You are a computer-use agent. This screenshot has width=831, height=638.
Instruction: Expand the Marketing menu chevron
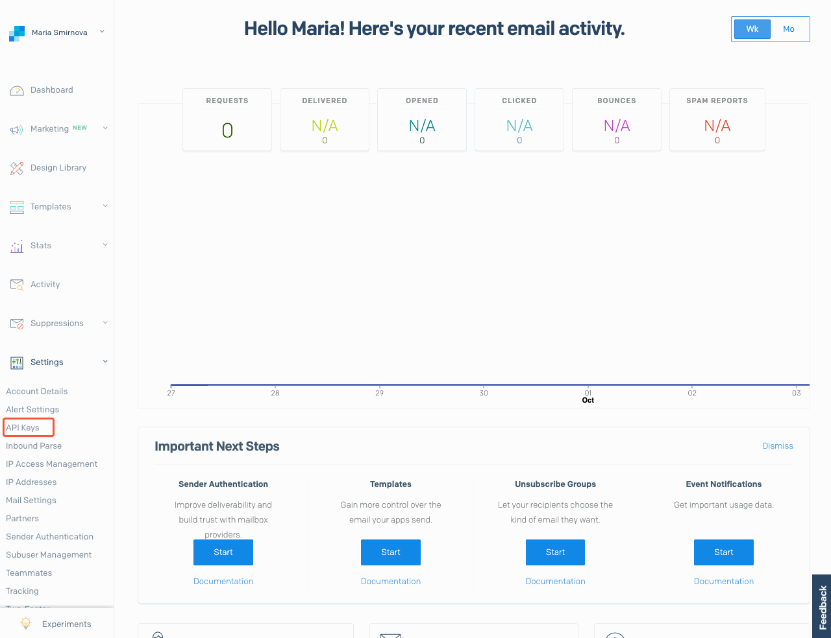105,128
